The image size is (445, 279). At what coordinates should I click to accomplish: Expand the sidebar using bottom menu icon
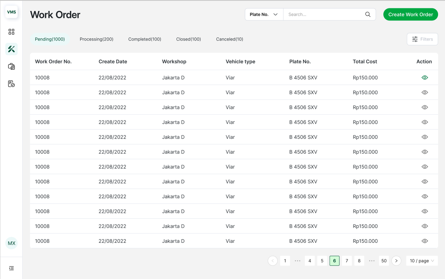(x=11, y=268)
